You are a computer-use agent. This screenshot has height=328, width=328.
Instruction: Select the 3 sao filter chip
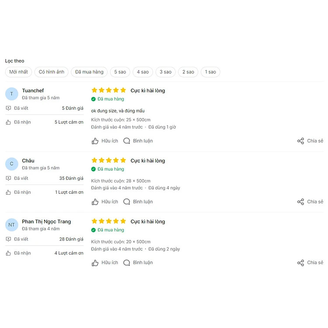point(165,72)
